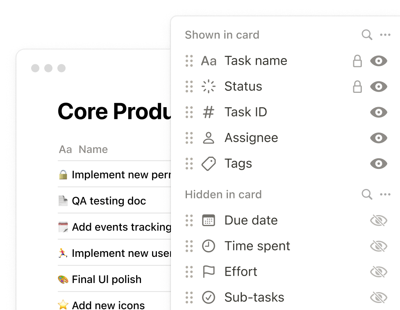Click the drag handle beside Task name
Image resolution: width=400 pixels, height=310 pixels.
[189, 61]
